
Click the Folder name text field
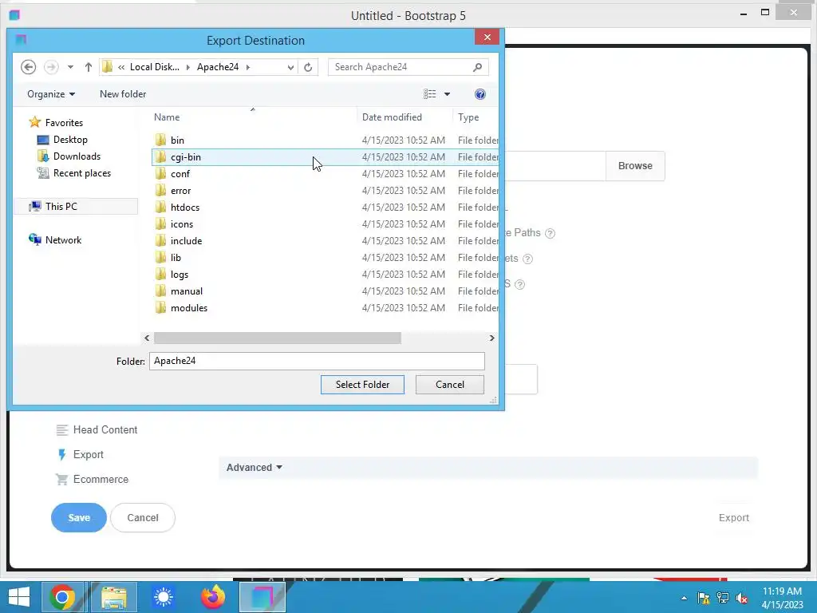coord(317,362)
